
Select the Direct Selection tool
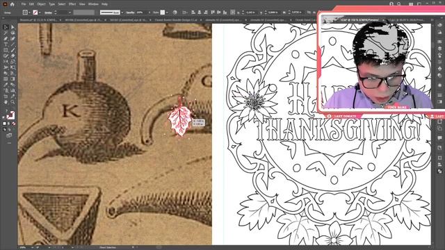pos(13,27)
